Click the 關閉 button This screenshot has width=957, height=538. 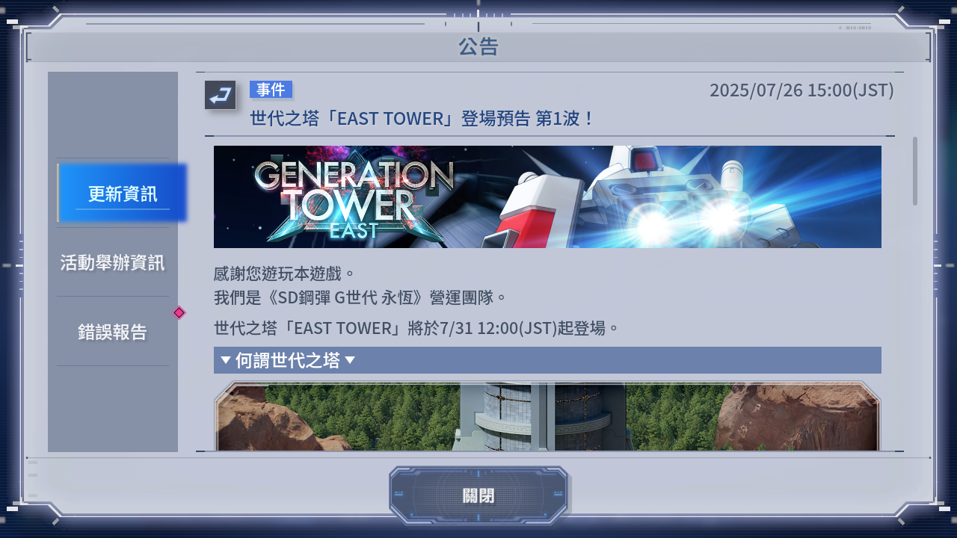478,495
